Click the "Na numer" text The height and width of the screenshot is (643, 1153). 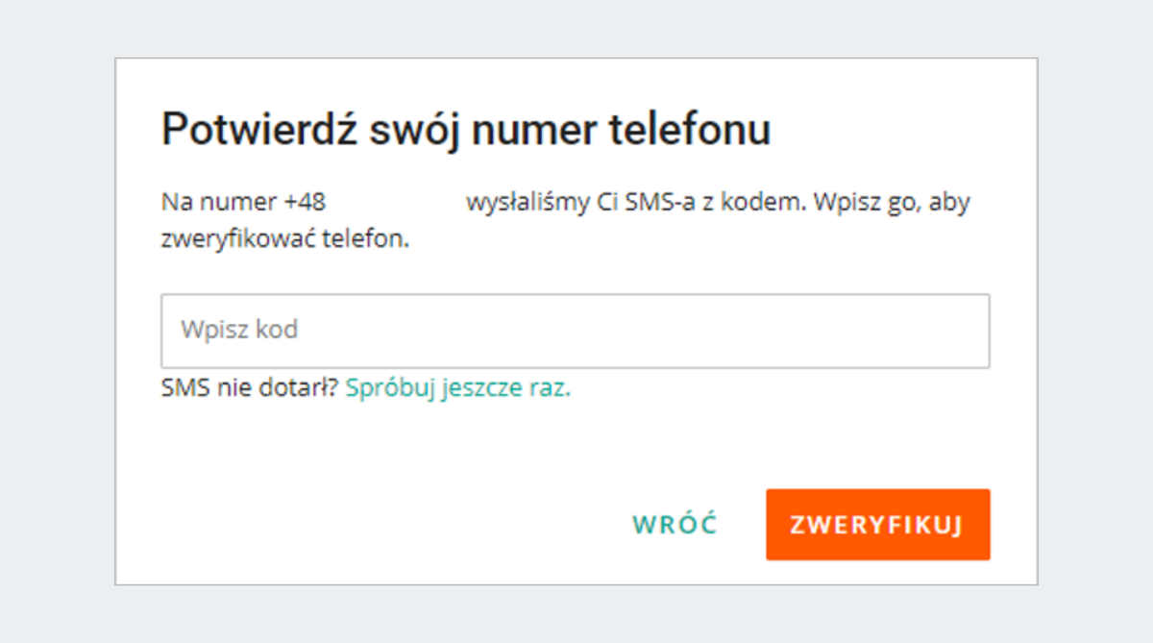[219, 204]
